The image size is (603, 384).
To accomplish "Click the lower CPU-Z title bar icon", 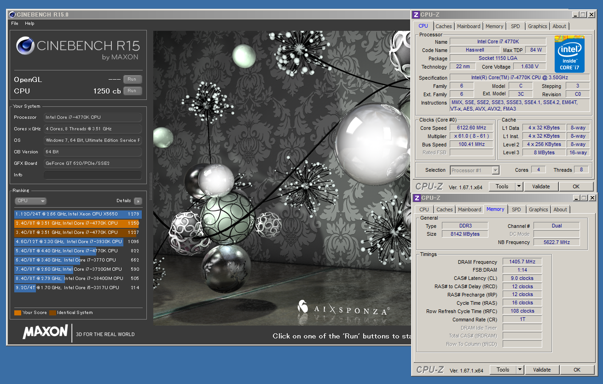I will point(417,198).
